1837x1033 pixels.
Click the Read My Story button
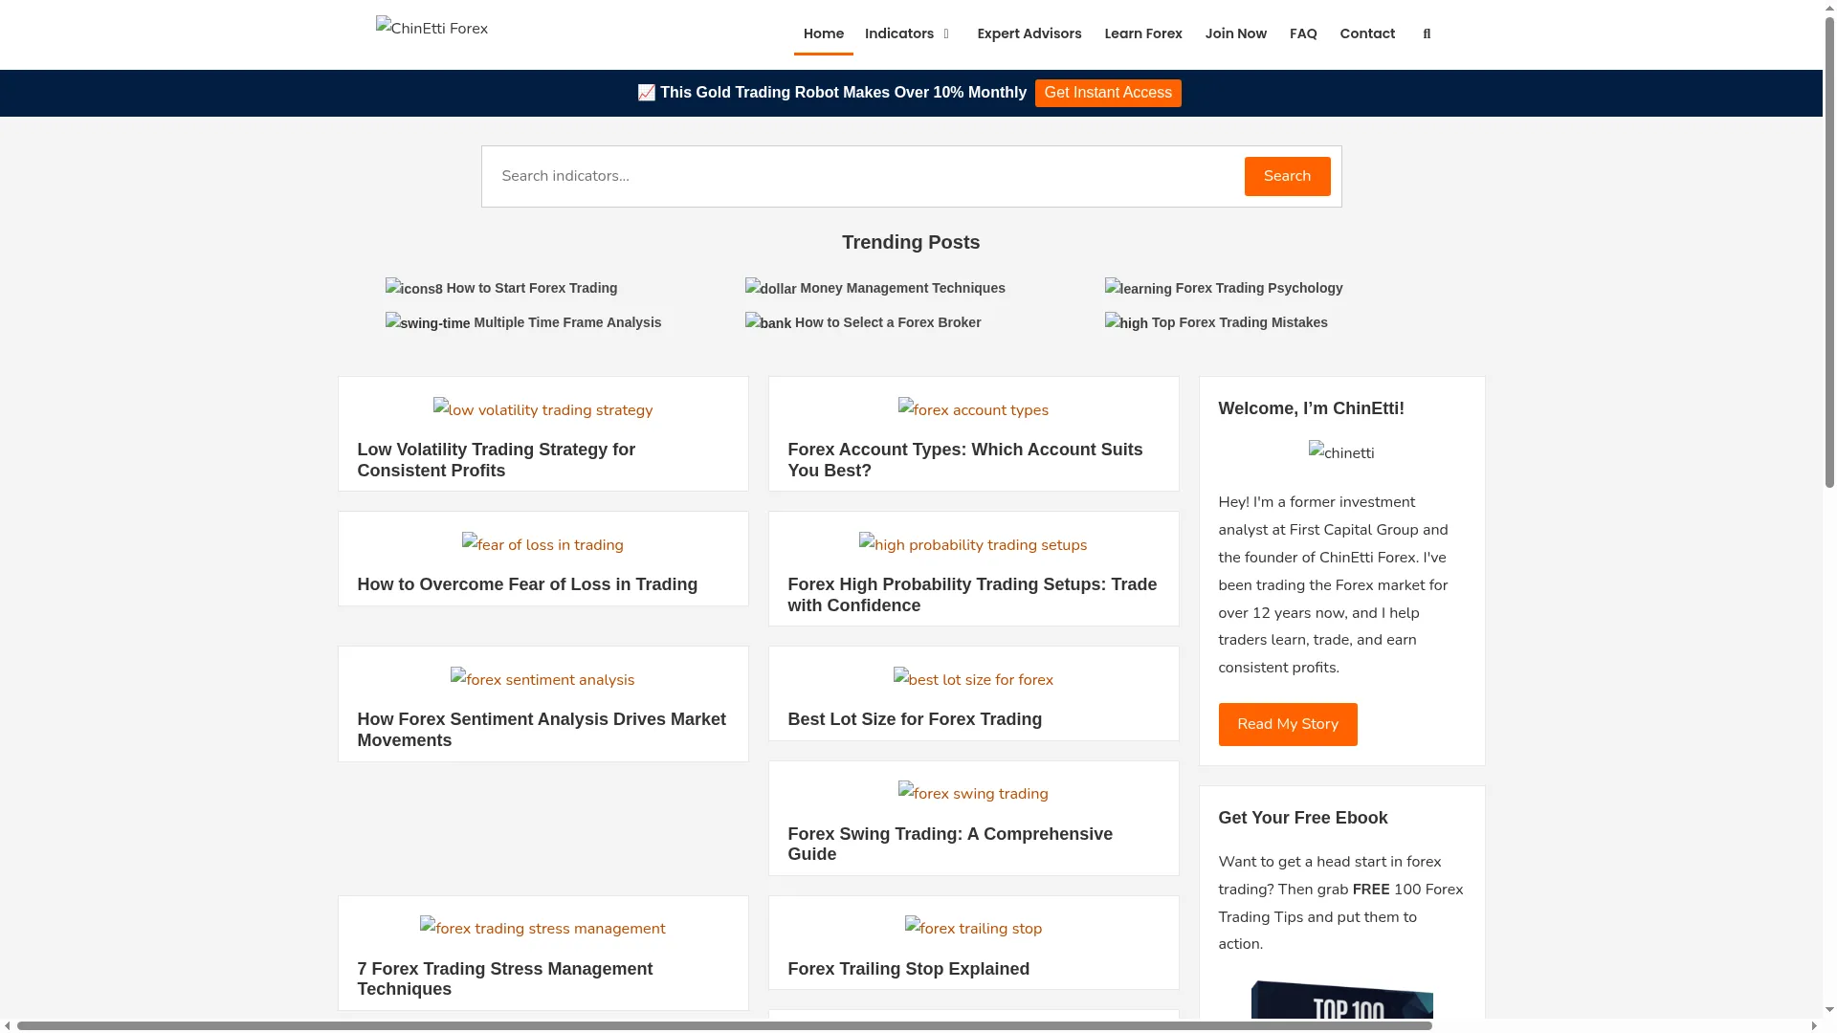coord(1288,724)
